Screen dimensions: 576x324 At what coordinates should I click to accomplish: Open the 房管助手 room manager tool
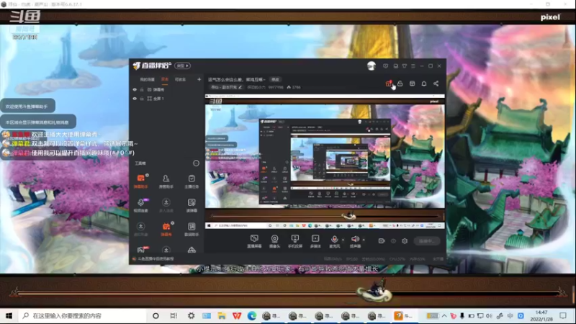click(166, 181)
